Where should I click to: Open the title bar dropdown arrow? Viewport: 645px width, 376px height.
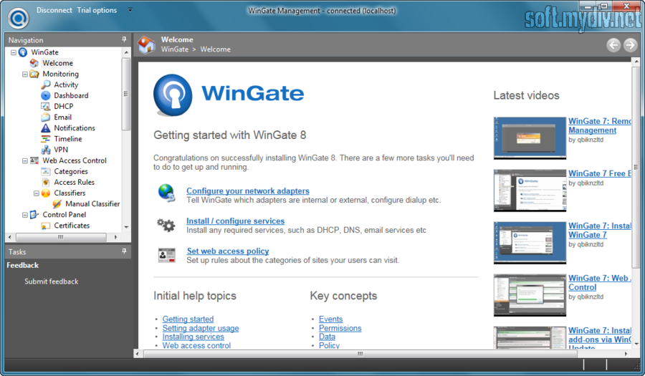coord(130,10)
